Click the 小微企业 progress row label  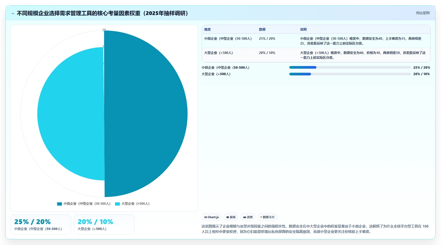point(225,67)
